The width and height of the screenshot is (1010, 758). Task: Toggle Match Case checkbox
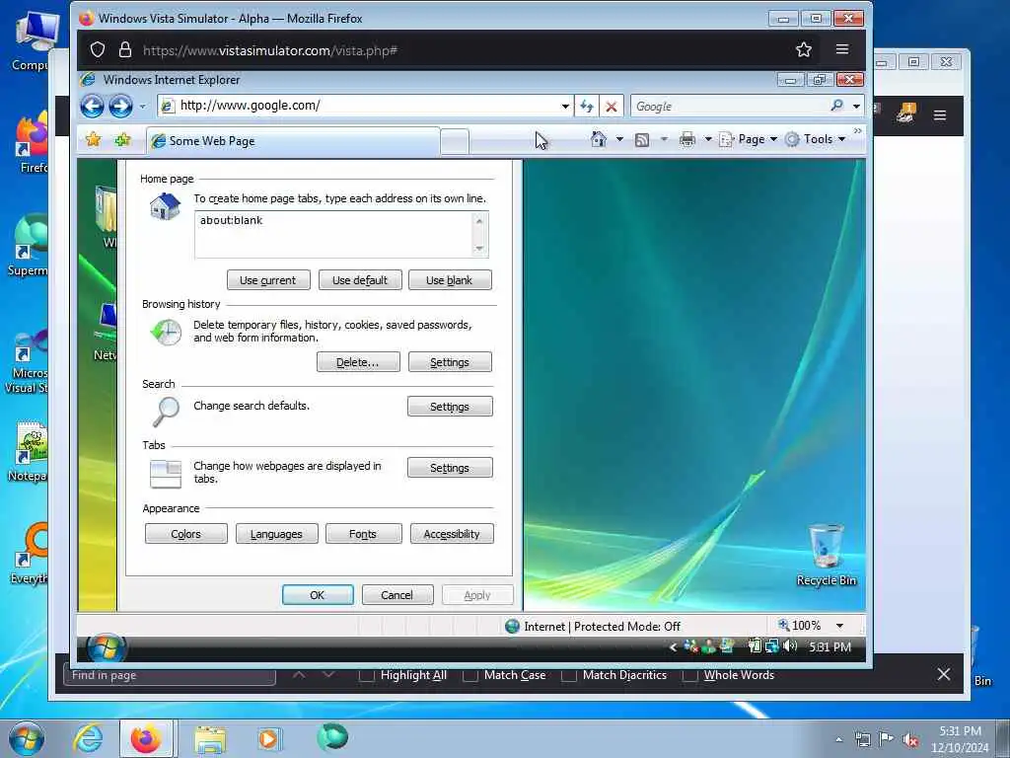470,675
